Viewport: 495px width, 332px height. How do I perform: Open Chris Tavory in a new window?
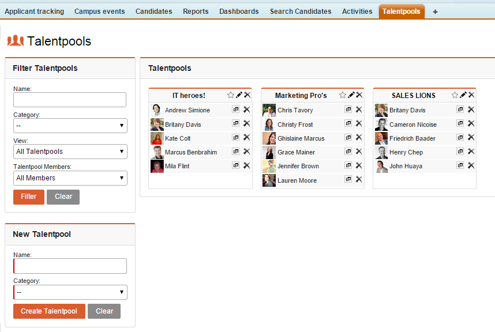[x=348, y=110]
